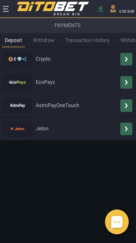Viewport: 136px width, 243px height.
Task: Click the AstroPay logo thumbnail
Action: (x=17, y=106)
